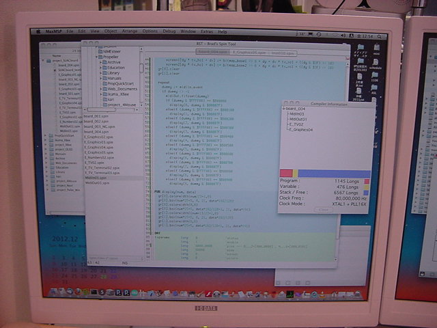
Task: Select board_004 root in Compiler Information
Action: tap(296, 109)
